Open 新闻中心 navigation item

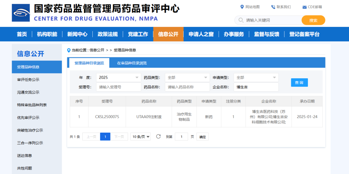77,34
